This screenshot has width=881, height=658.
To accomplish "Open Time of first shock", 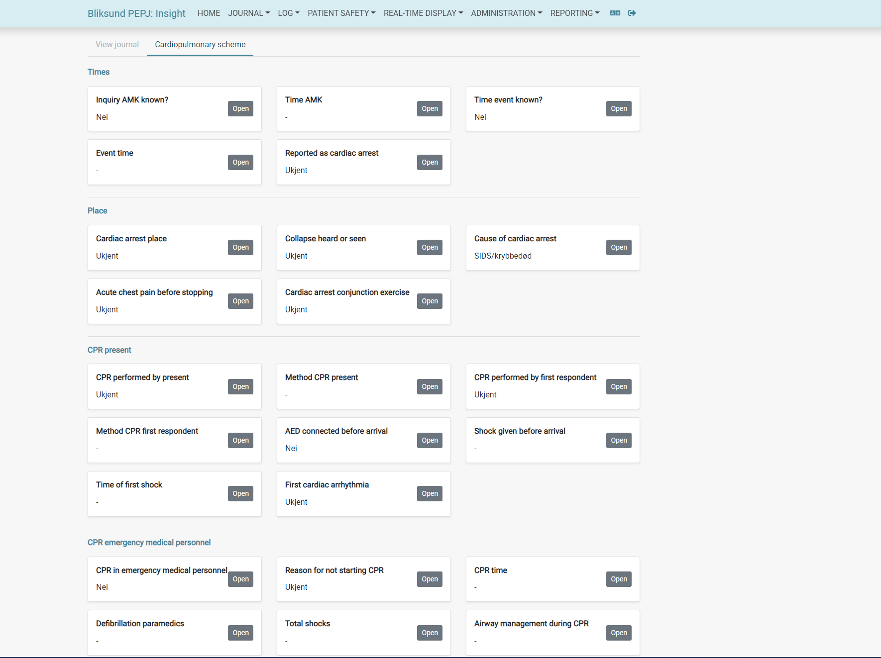I will (240, 493).
